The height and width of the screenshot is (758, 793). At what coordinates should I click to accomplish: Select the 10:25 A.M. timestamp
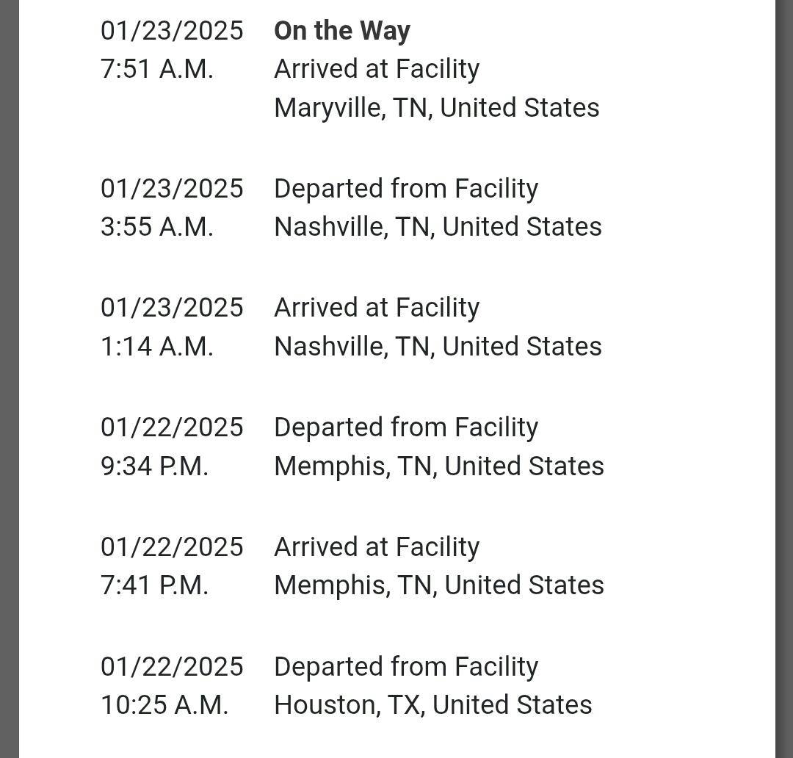tap(164, 705)
